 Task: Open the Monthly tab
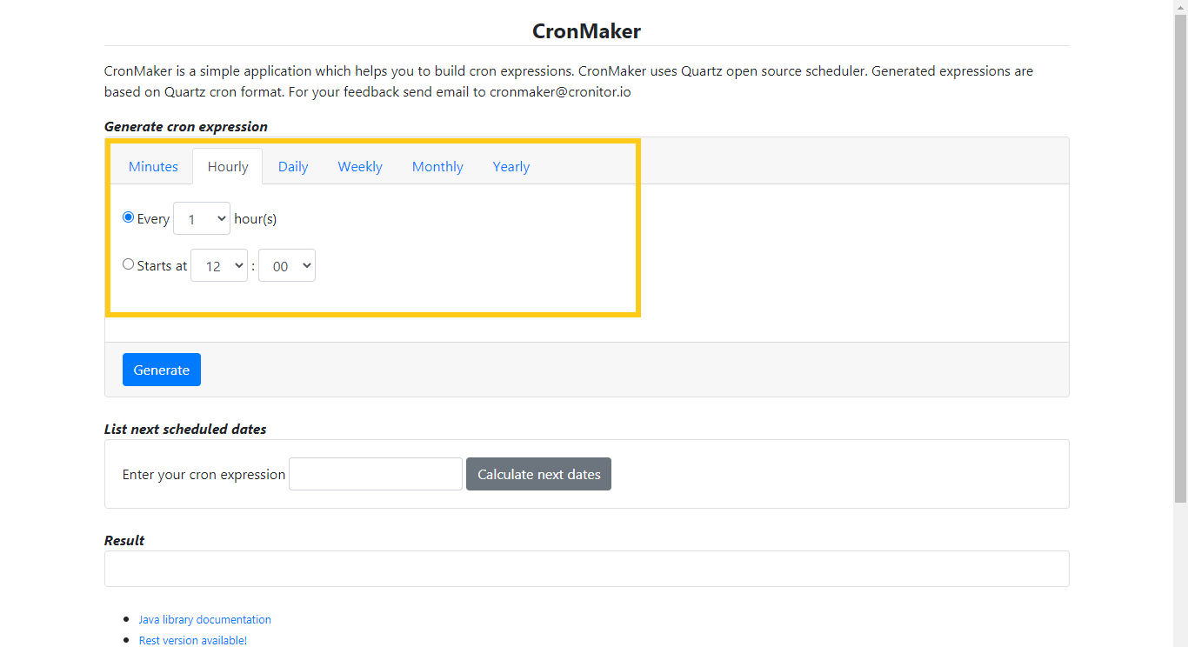[x=437, y=166]
